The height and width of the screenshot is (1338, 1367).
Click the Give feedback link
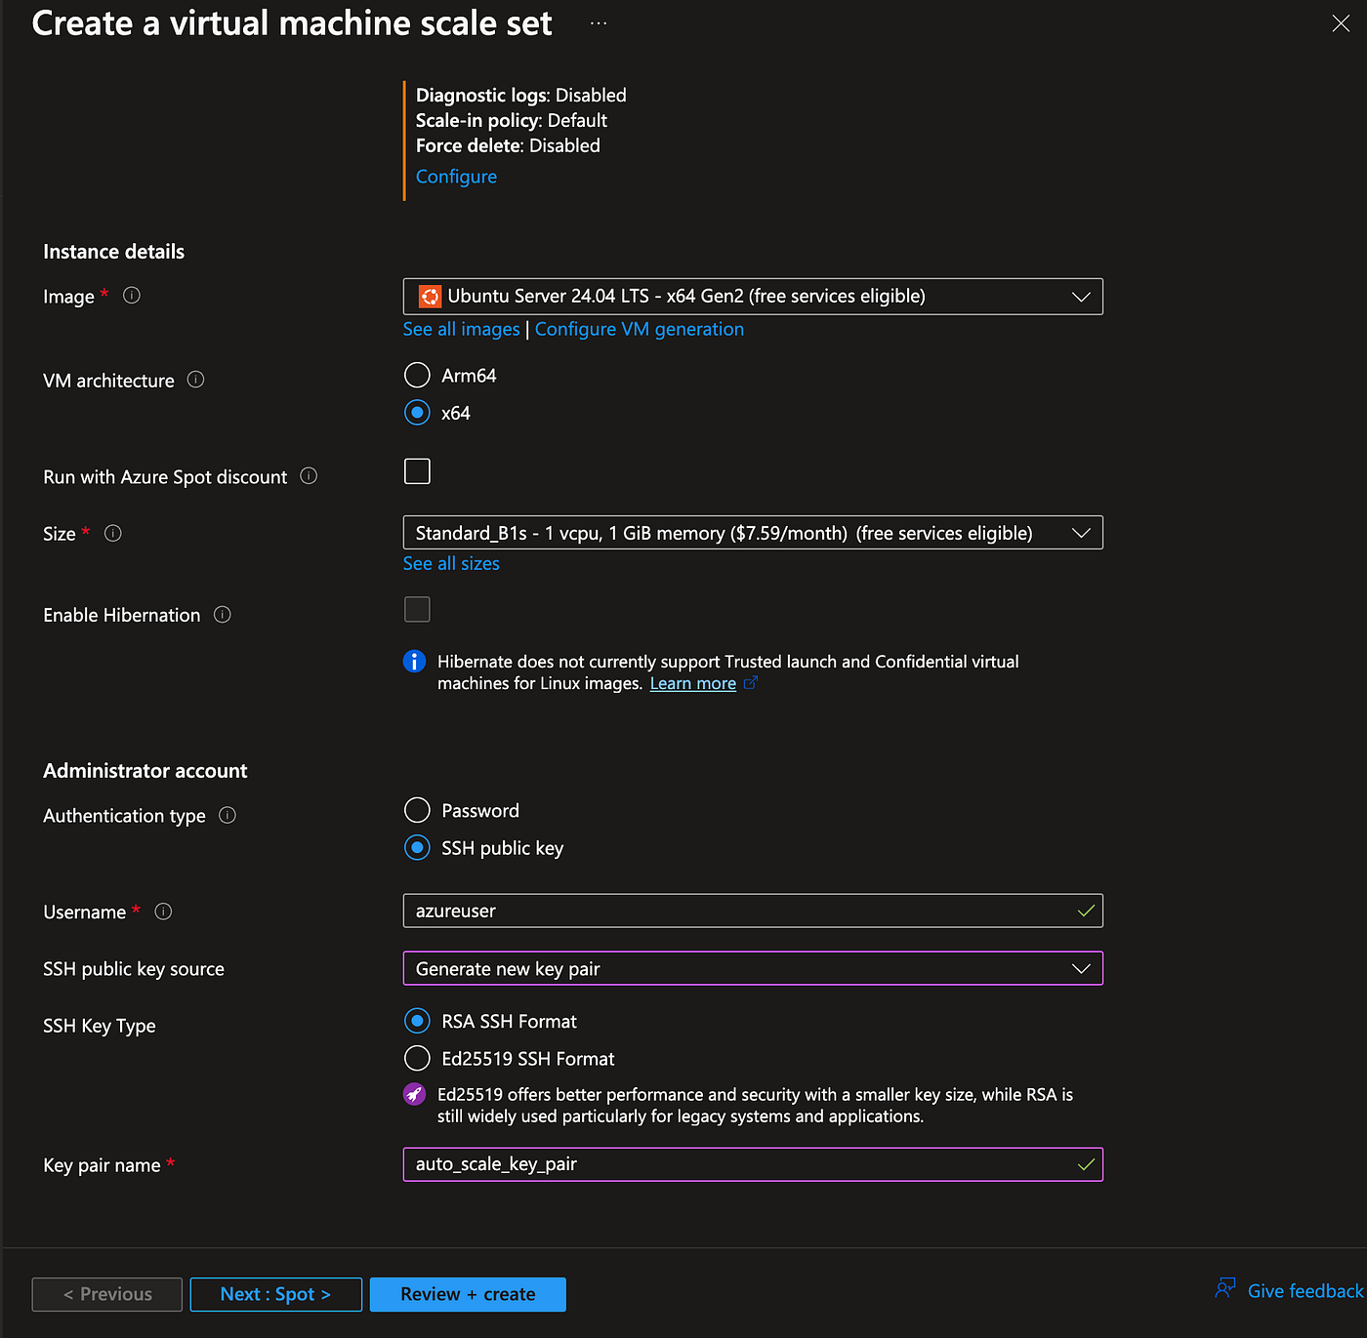tap(1305, 1291)
